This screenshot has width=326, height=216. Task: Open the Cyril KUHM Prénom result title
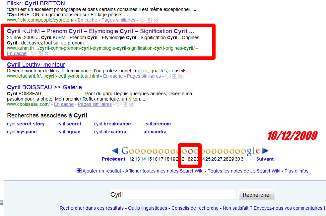tap(100, 31)
